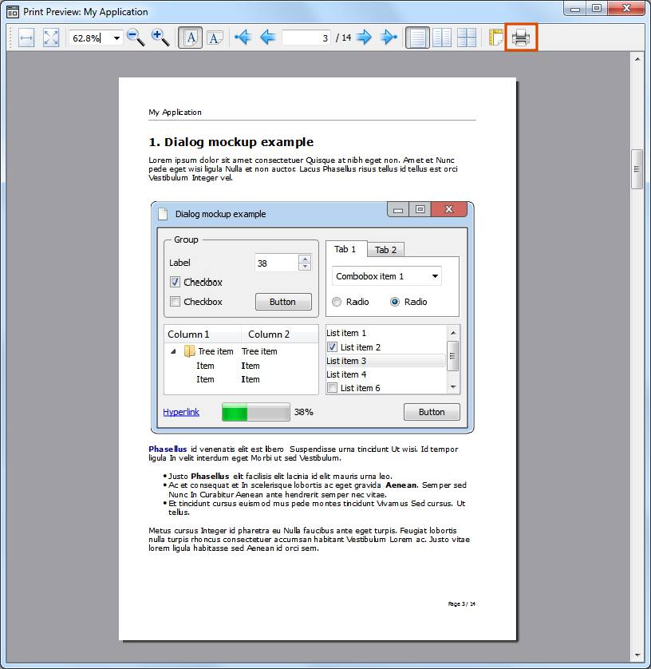651x669 pixels.
Task: Click the zoom out magnifier icon
Action: point(136,38)
